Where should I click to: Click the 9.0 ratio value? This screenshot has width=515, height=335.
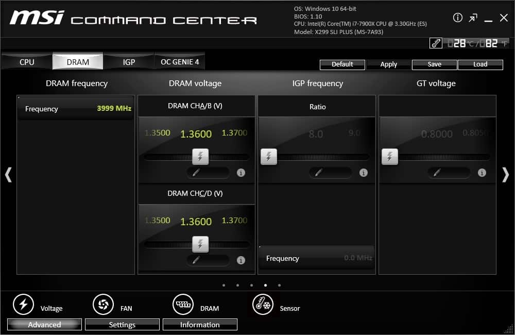354,133
